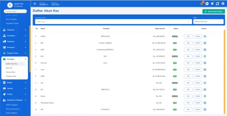Screen dimensions: 227x116
Task: Click Transfer for the QRIS account
Action: point(198,50)
